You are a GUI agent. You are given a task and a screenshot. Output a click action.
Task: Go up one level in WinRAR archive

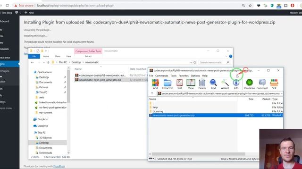(x=152, y=93)
